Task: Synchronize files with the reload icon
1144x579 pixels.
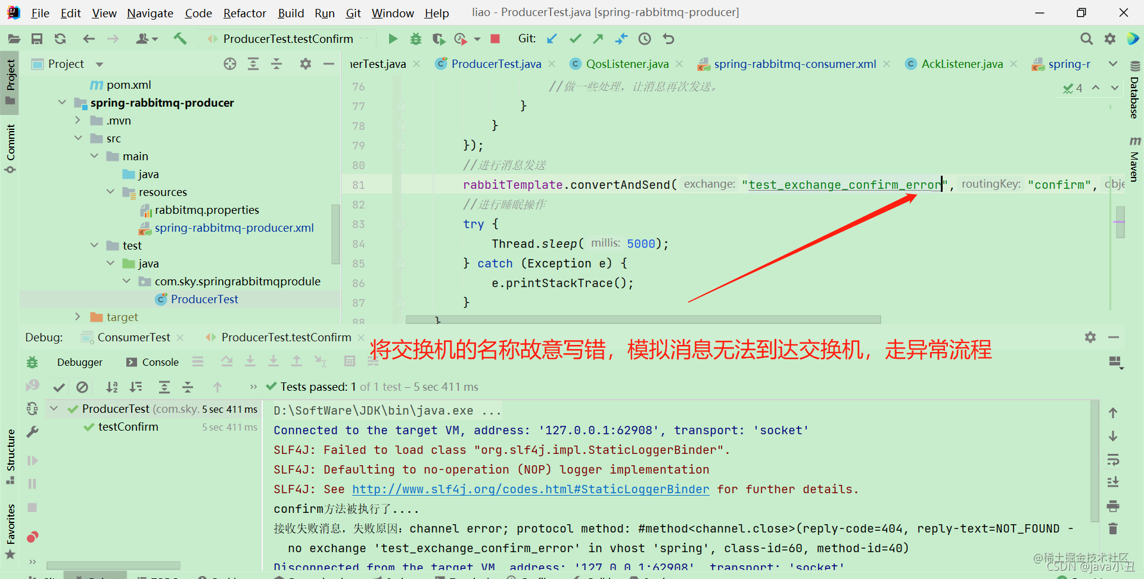Action: point(60,39)
